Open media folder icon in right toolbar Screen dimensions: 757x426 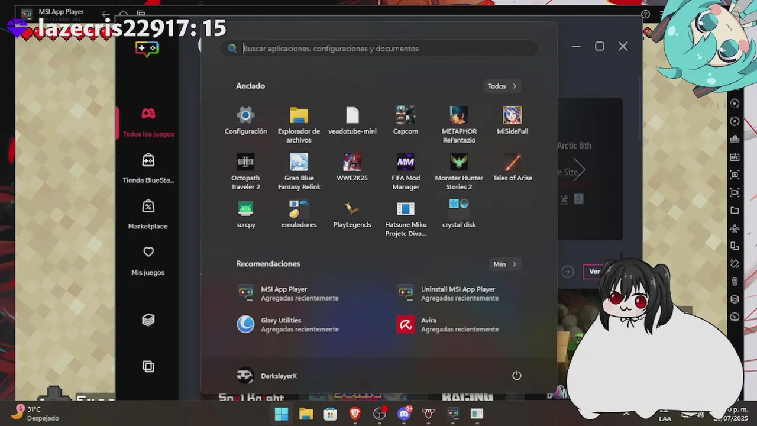735,210
